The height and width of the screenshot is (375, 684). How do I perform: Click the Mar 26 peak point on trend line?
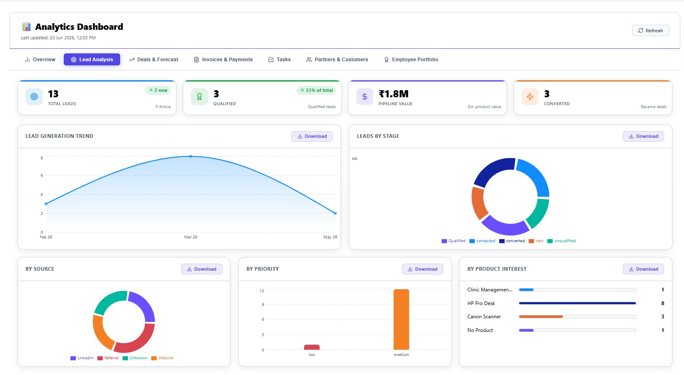coord(191,156)
